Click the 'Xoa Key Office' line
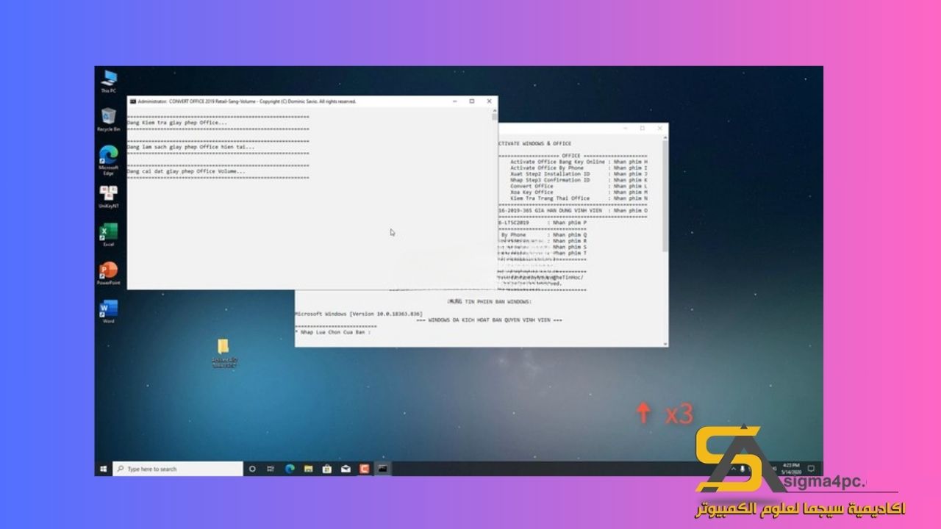The height and width of the screenshot is (529, 941). (579, 192)
